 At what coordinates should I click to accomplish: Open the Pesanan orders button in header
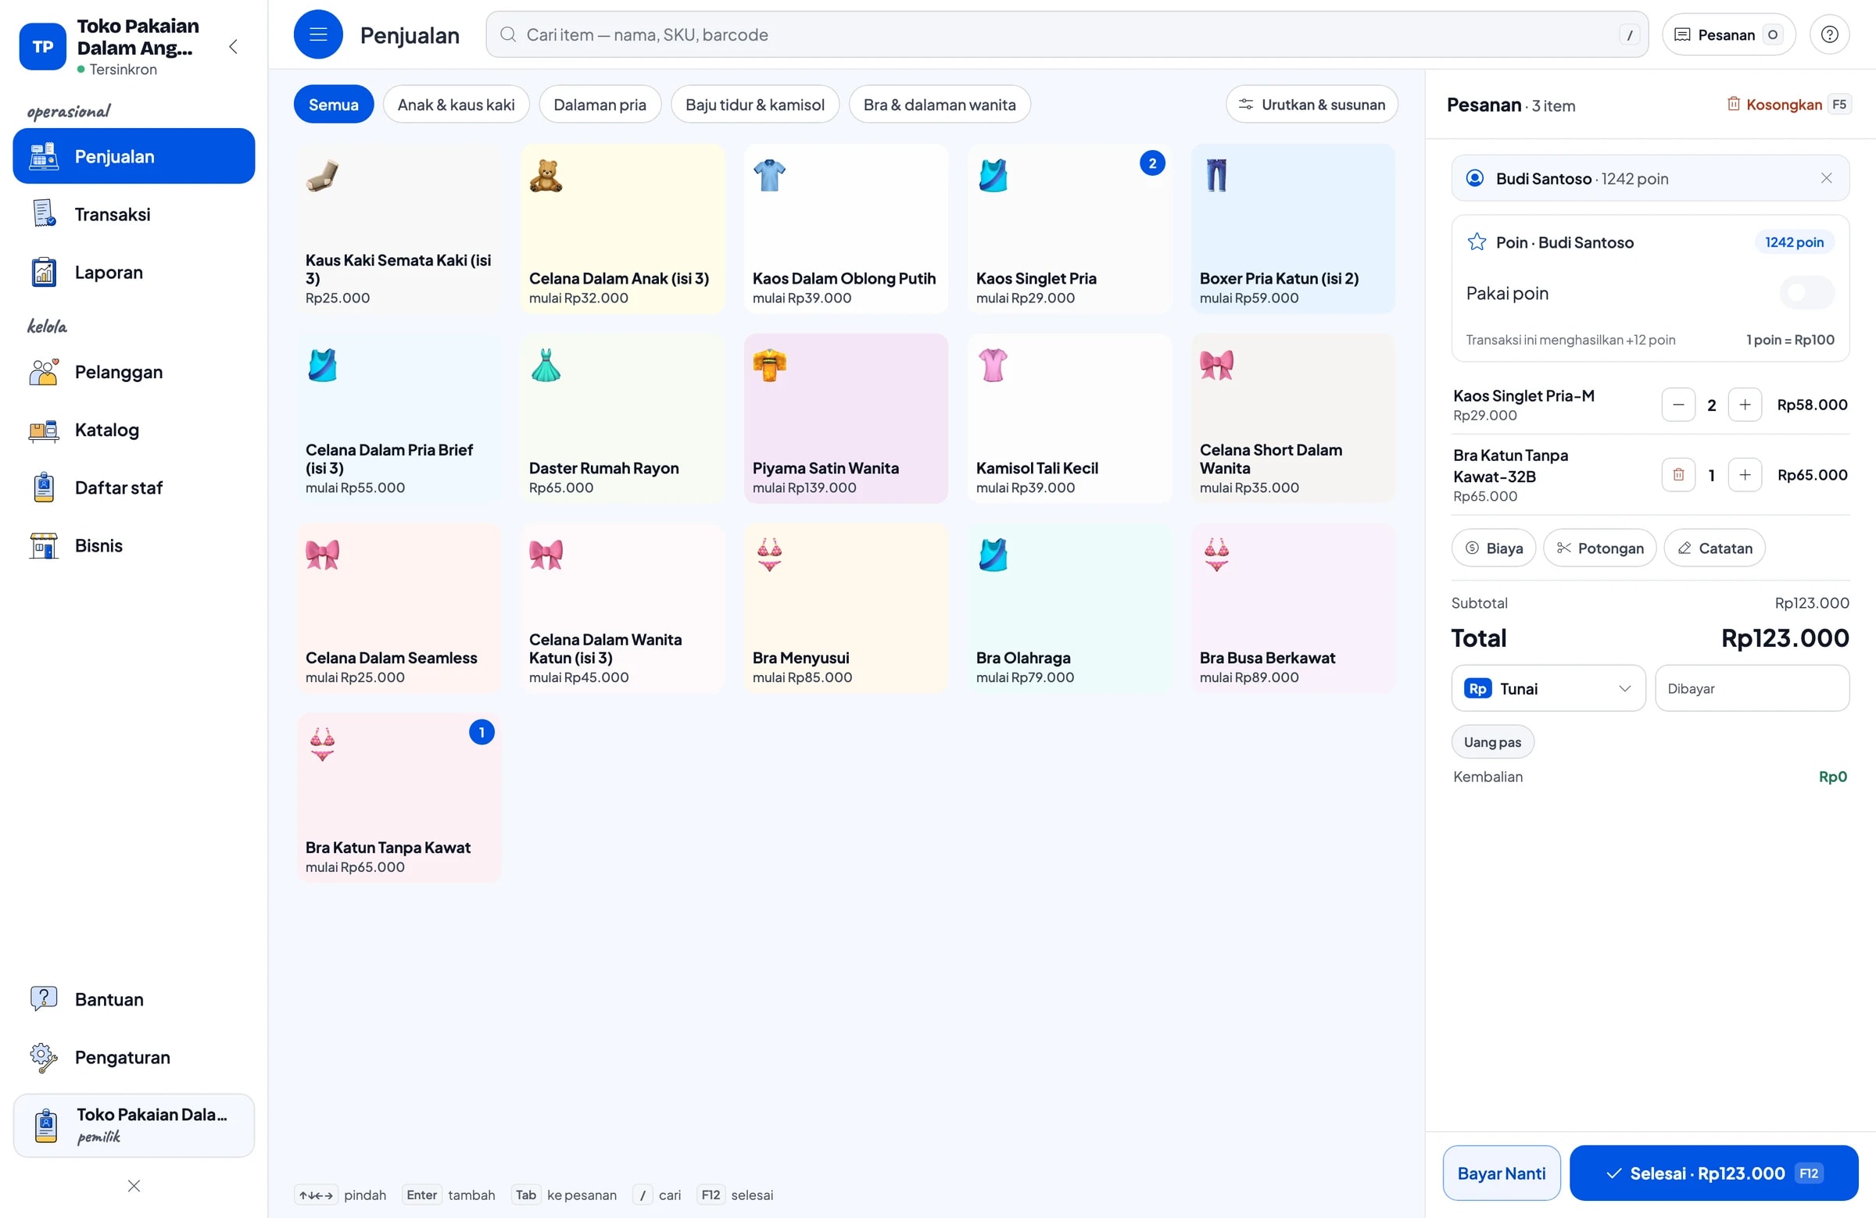point(1727,34)
